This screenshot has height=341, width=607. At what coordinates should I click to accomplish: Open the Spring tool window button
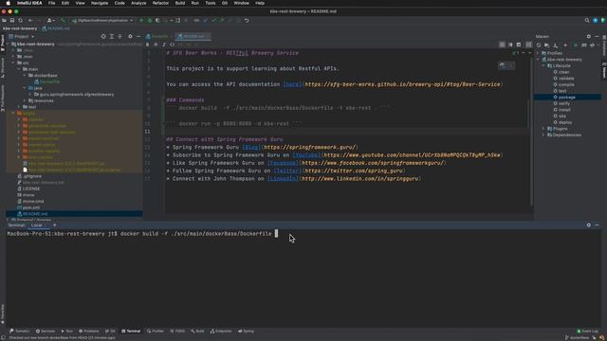[246, 331]
